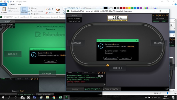Open НАСТРОЙКИ settings in Omaha window

click(160, 18)
